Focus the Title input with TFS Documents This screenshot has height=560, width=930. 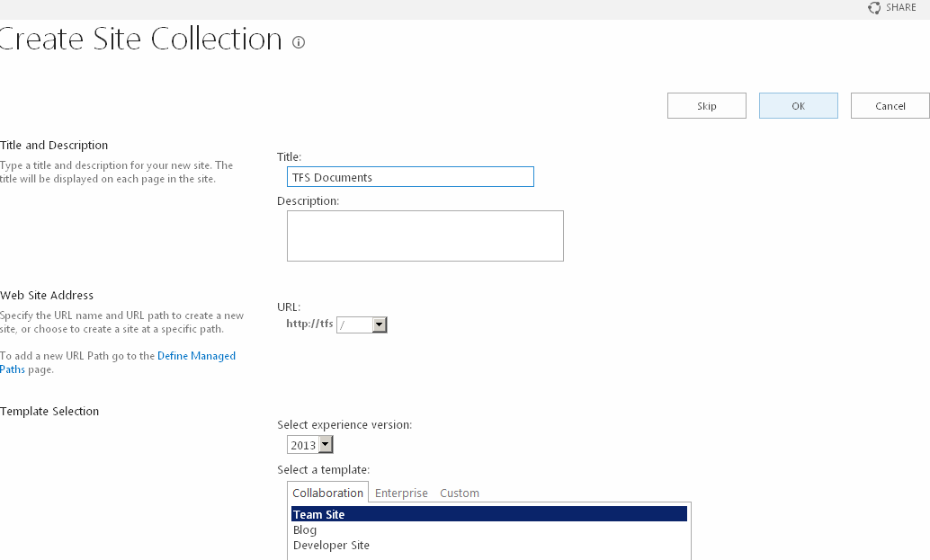(410, 177)
